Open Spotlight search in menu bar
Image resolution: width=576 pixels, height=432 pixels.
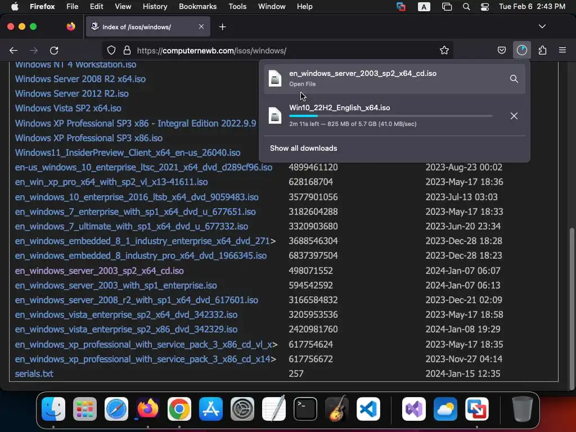(x=466, y=7)
